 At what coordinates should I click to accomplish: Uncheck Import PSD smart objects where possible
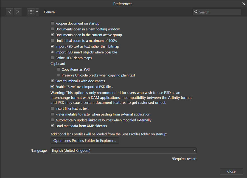coord(52,52)
